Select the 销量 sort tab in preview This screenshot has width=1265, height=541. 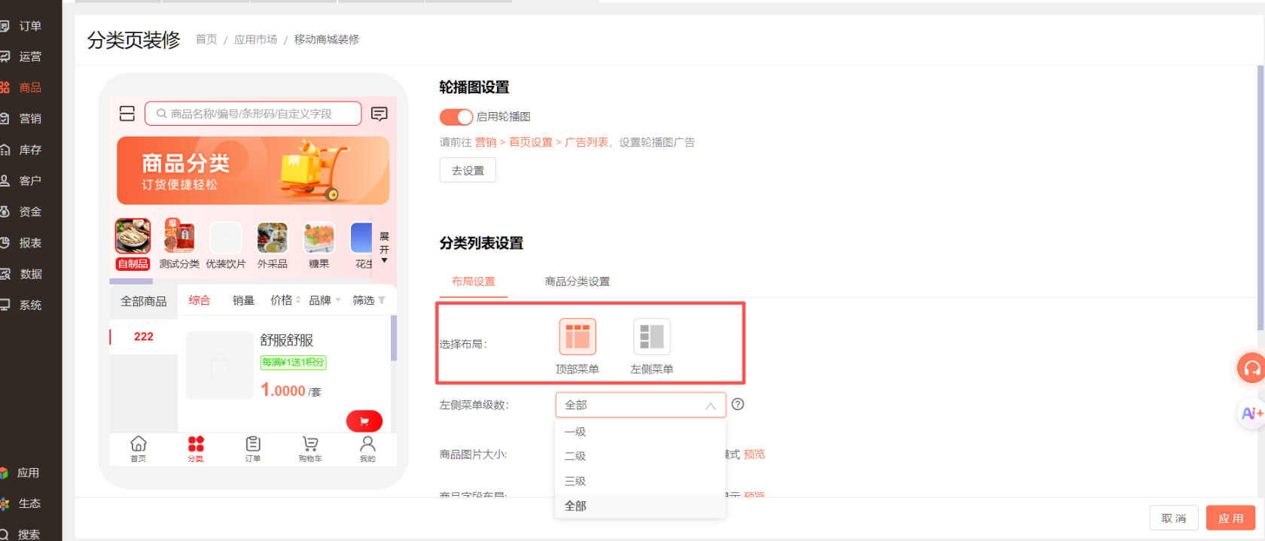coord(243,300)
